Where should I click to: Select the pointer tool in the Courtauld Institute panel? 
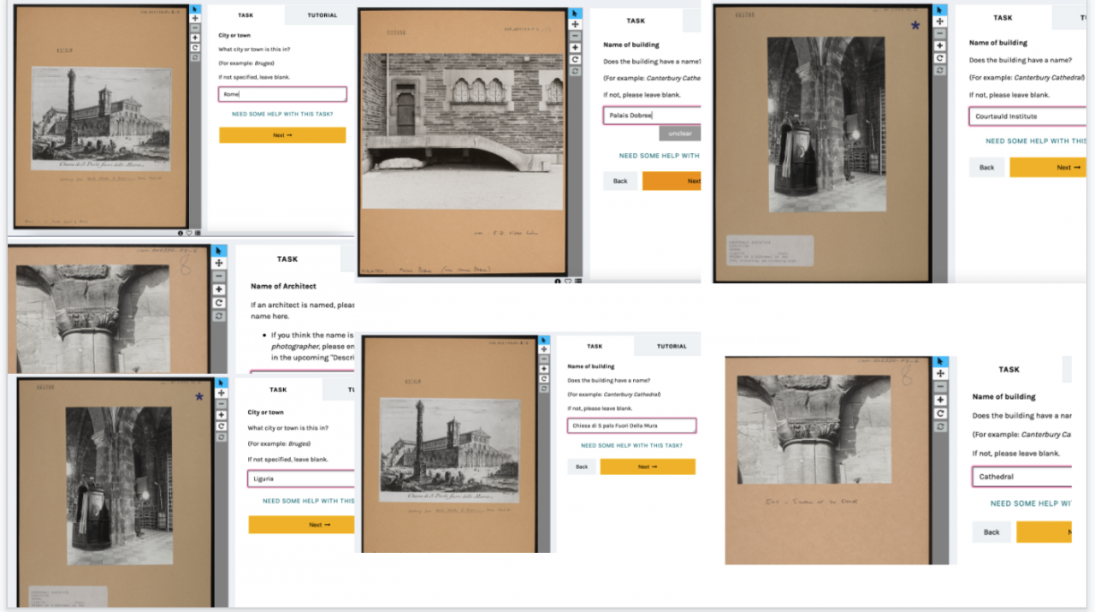point(939,10)
